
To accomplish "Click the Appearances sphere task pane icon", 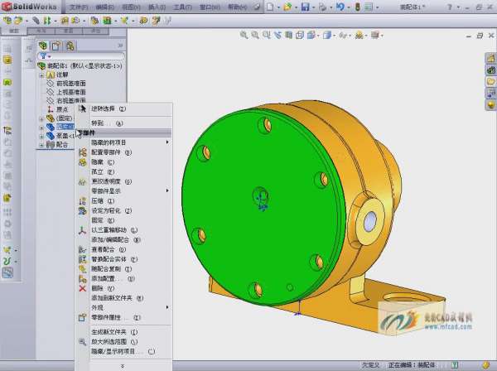I will coord(491,105).
